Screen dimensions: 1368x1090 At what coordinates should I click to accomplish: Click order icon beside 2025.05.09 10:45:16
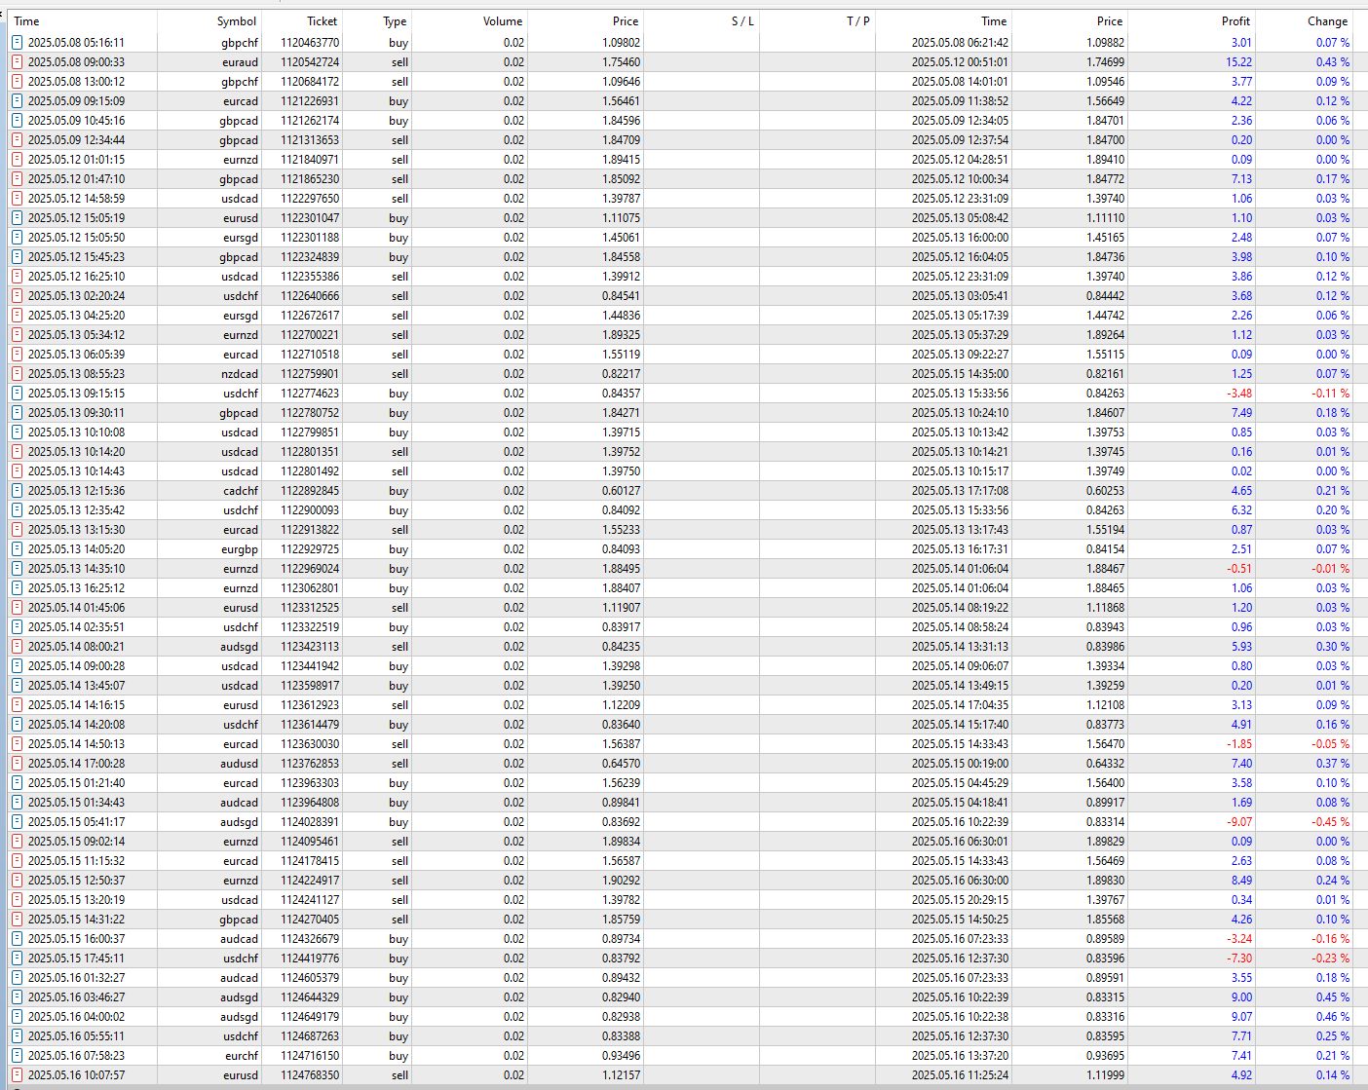tap(17, 121)
